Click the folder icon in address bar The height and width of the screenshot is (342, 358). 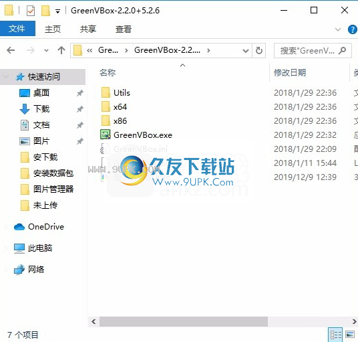pyautogui.click(x=77, y=50)
